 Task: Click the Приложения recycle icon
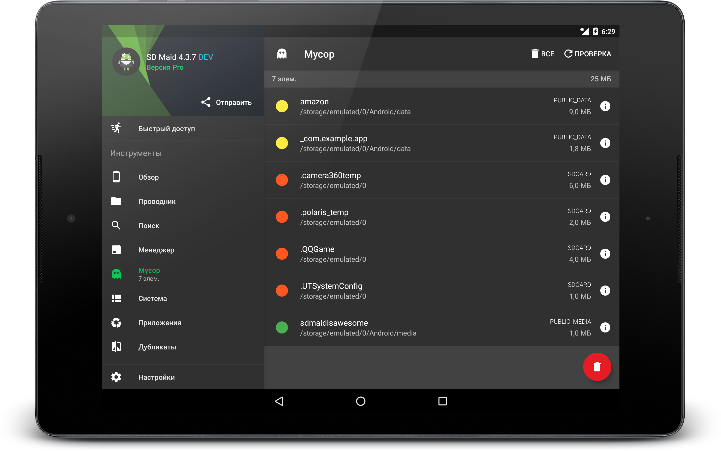coord(116,322)
